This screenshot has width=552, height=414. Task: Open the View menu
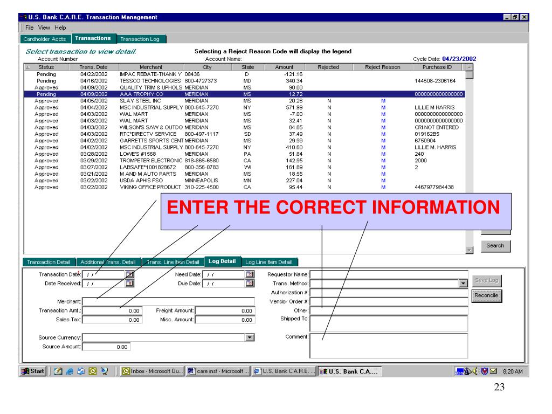pyautogui.click(x=44, y=27)
